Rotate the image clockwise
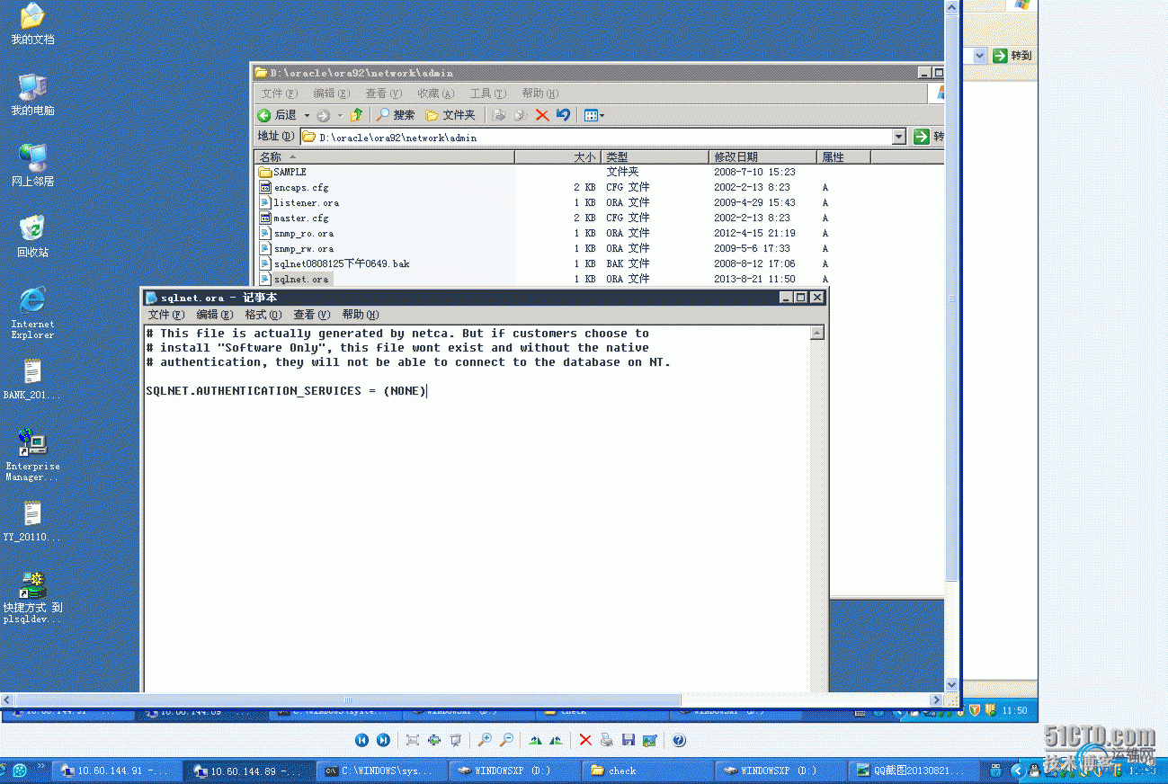Screen dimensions: 1168x784 tap(536, 740)
